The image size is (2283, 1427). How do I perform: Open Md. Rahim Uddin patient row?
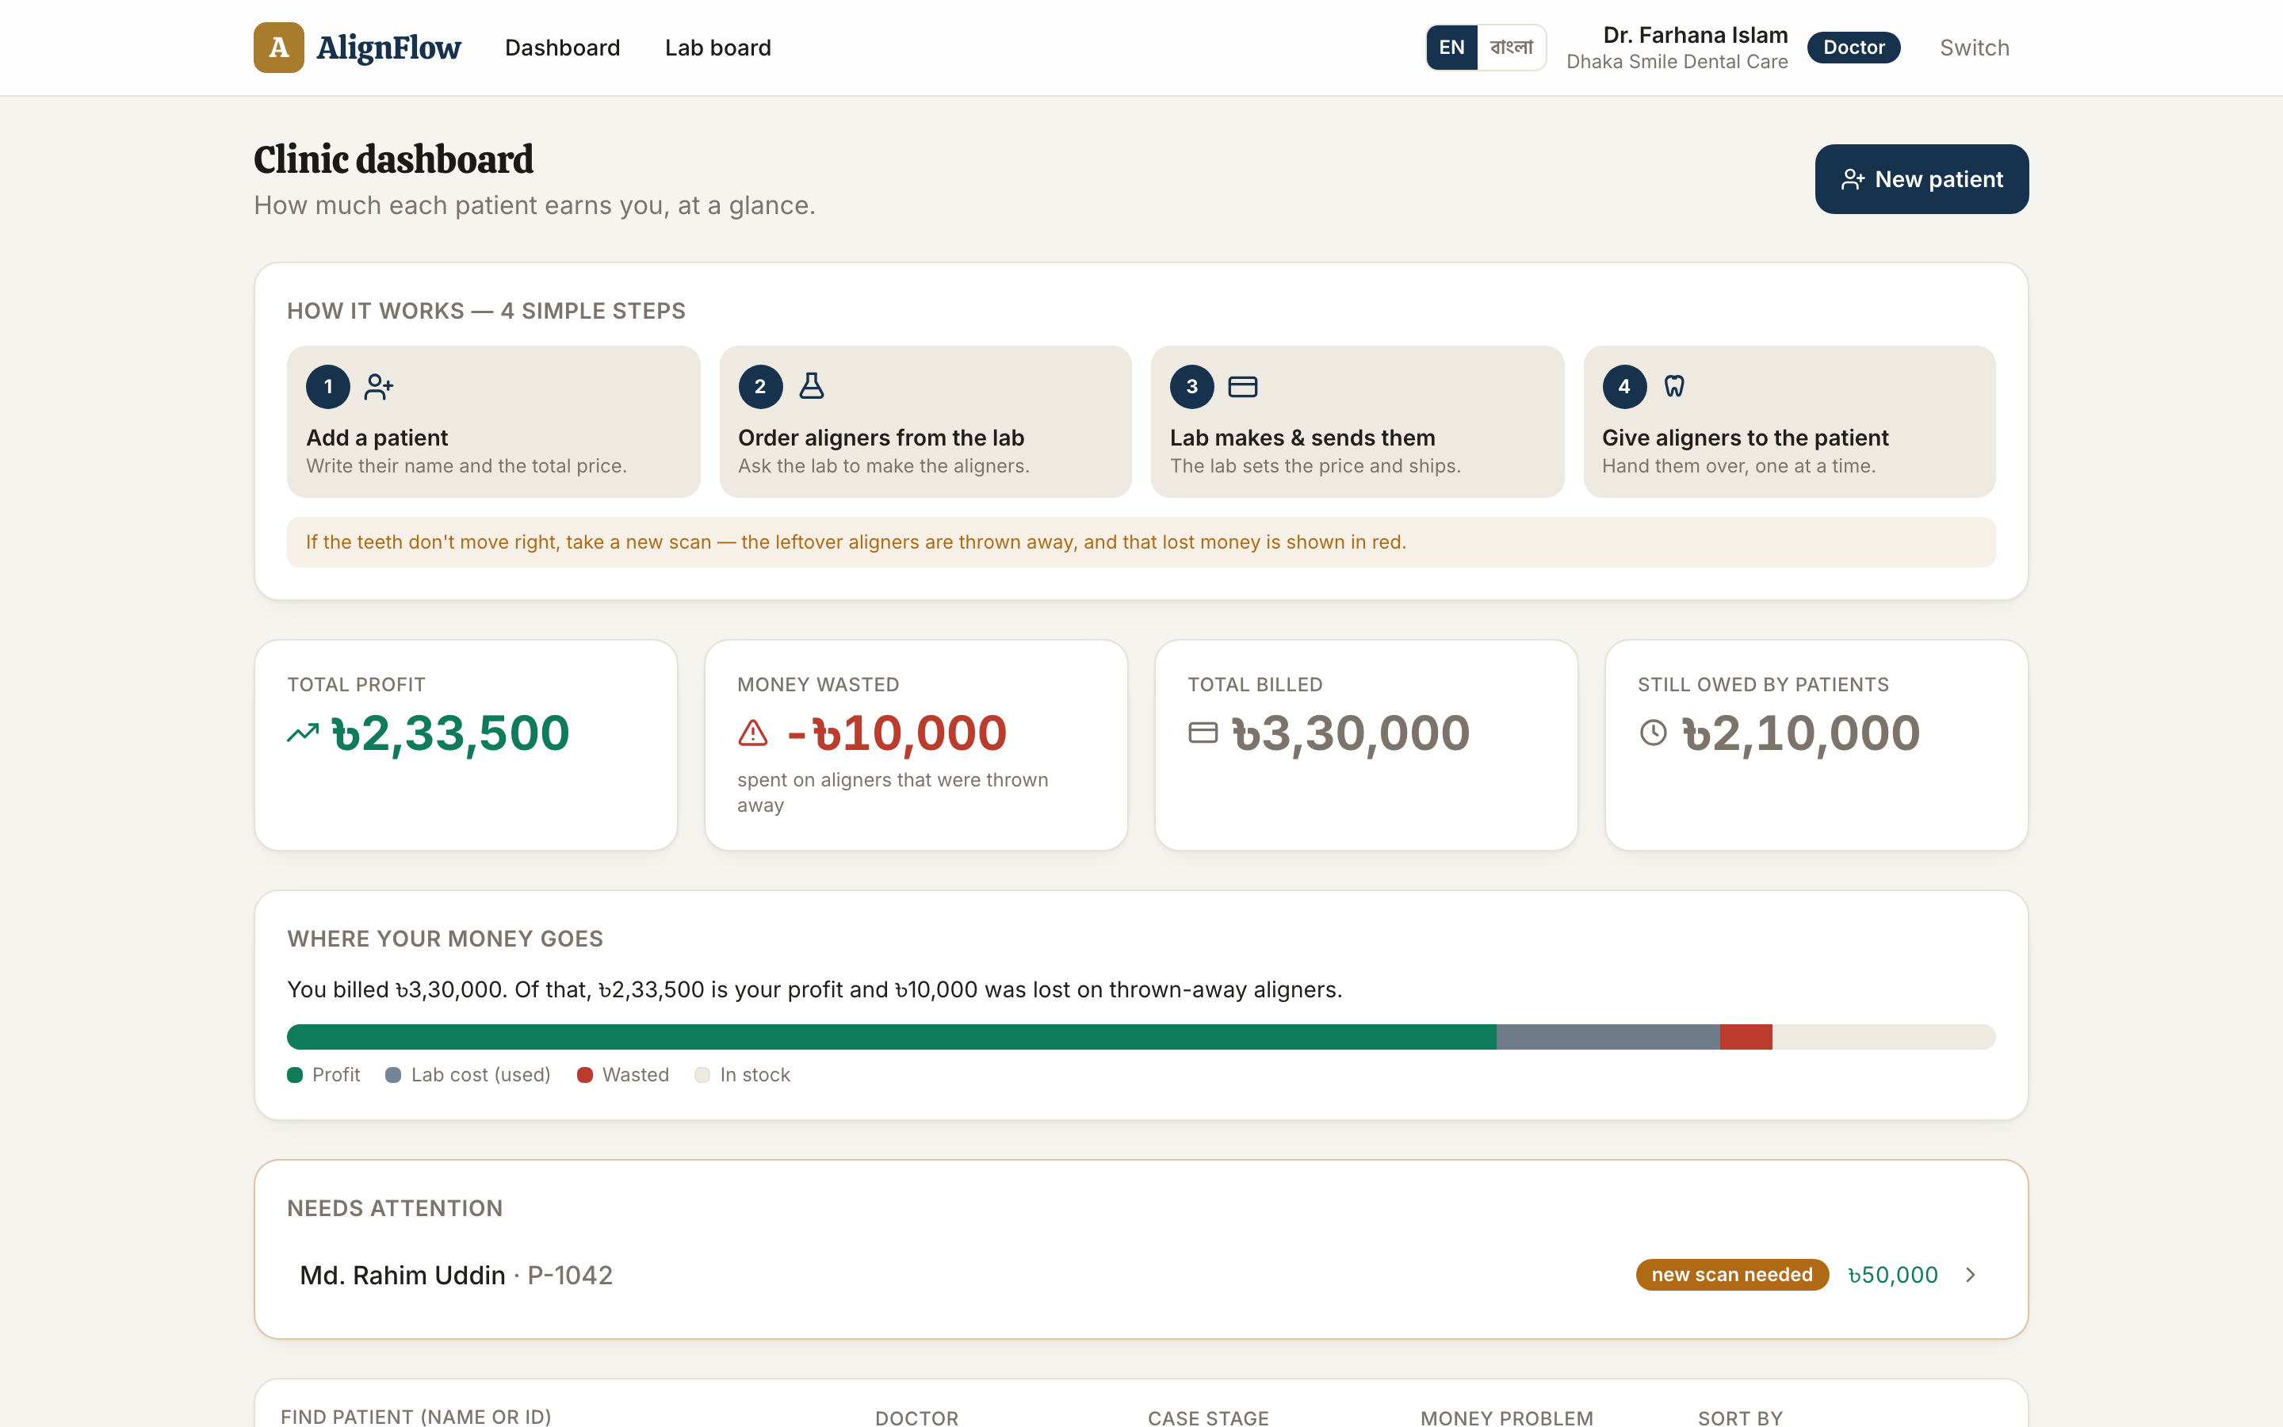[1141, 1275]
